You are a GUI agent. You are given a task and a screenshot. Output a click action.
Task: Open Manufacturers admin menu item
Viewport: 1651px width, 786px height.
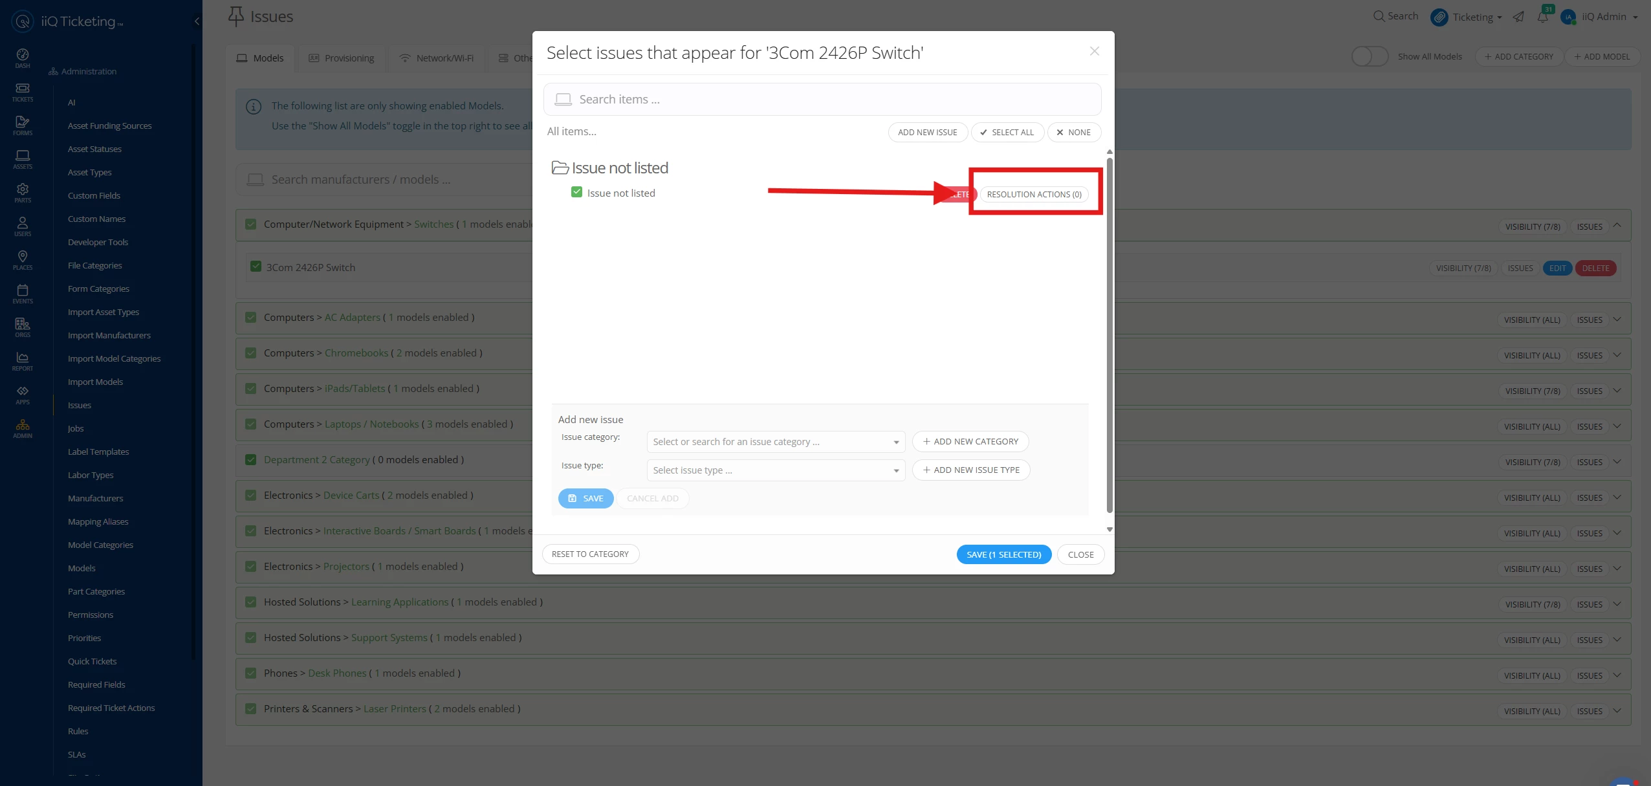coord(95,498)
